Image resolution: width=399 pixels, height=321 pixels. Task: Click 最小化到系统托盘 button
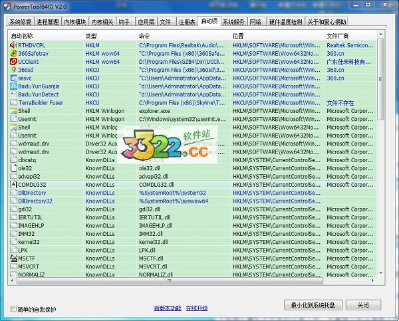(x=313, y=305)
